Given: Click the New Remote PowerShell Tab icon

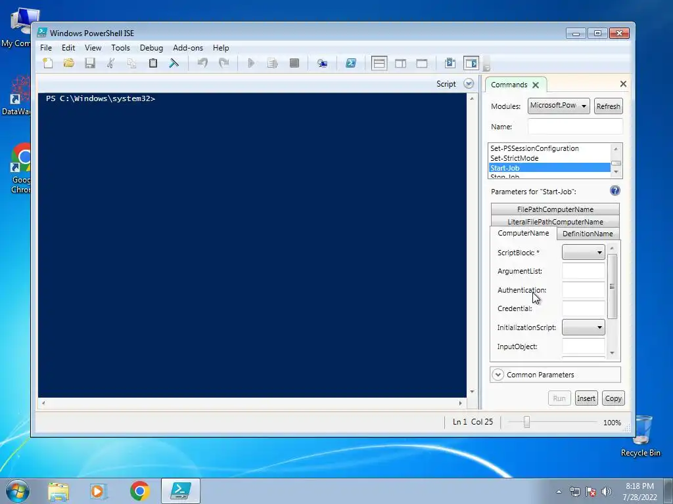Looking at the screenshot, I should pos(322,64).
